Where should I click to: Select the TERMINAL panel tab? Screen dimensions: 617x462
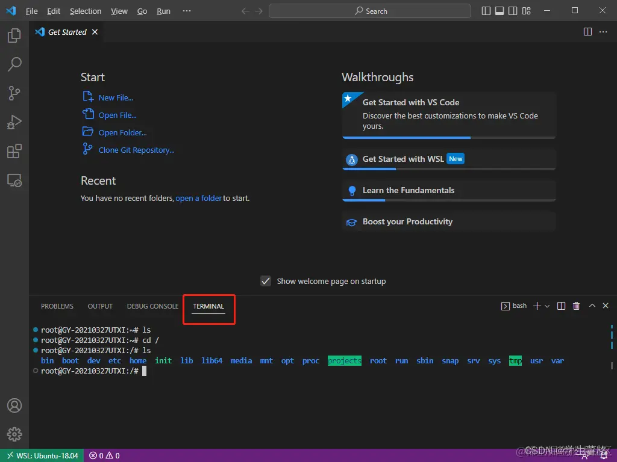tap(208, 306)
